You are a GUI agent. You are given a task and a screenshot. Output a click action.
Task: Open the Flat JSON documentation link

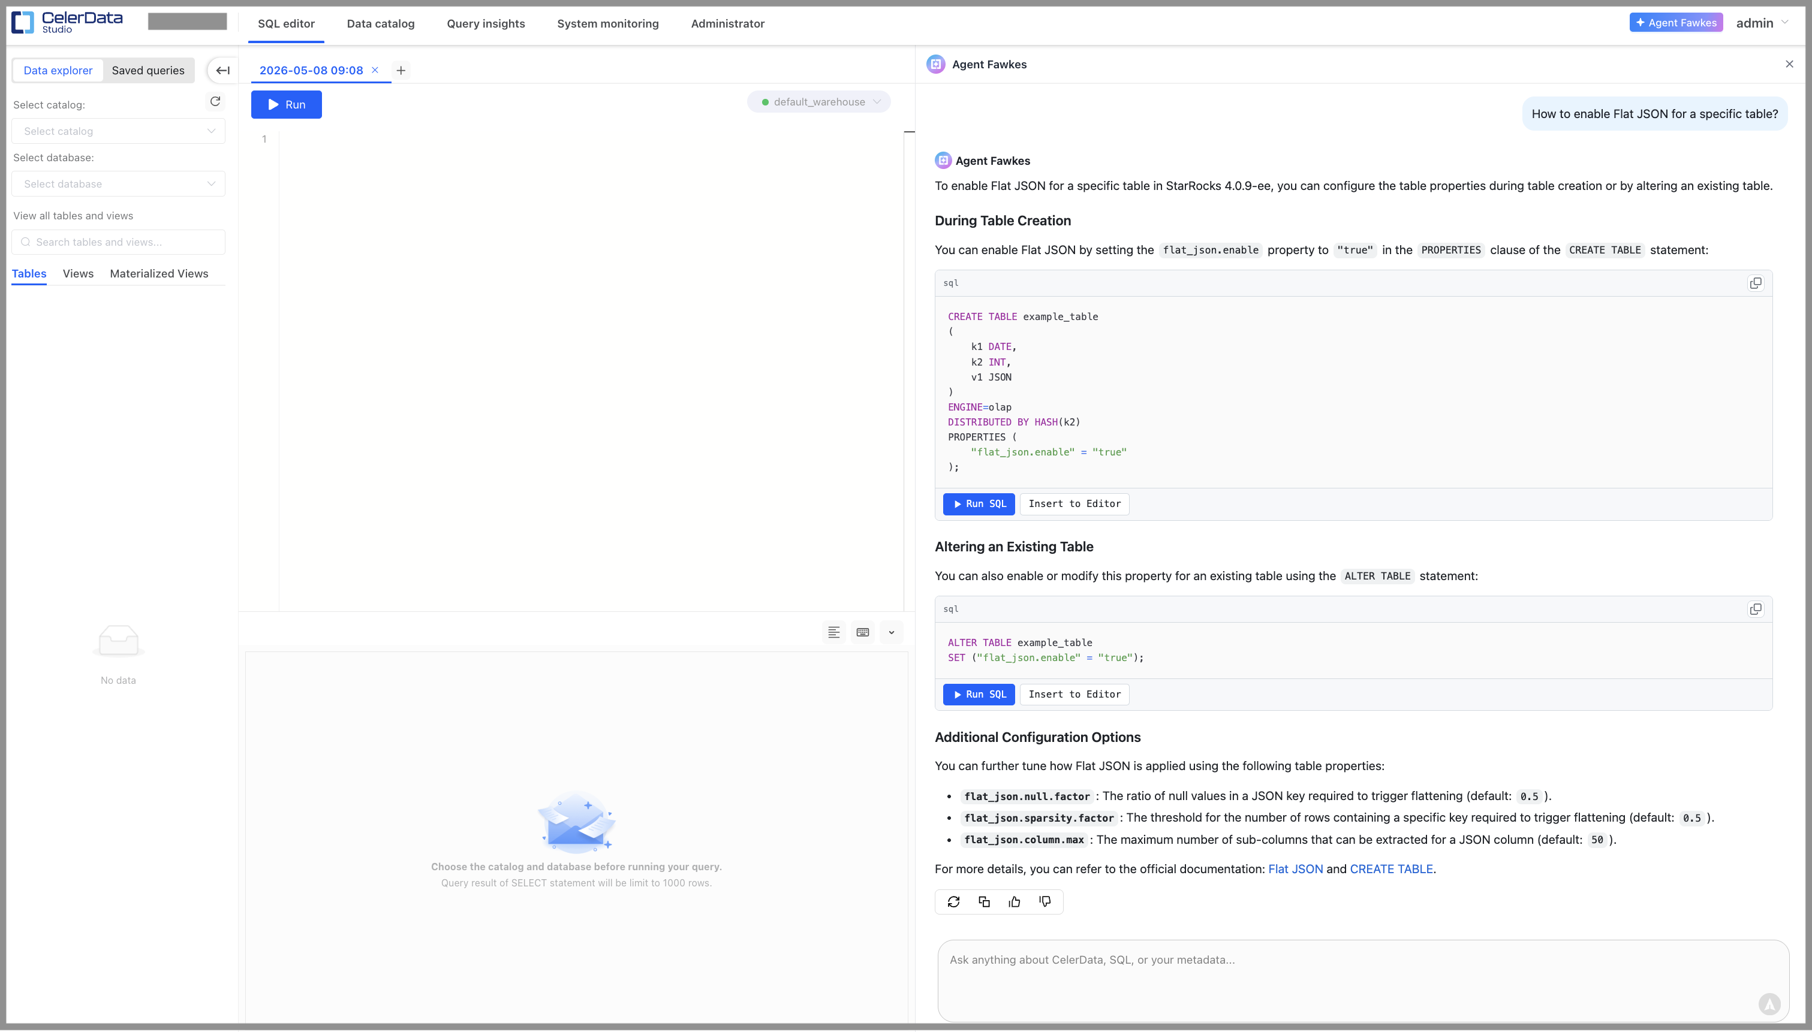point(1295,870)
